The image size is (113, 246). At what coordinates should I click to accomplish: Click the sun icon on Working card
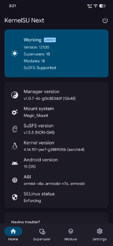[15, 54]
